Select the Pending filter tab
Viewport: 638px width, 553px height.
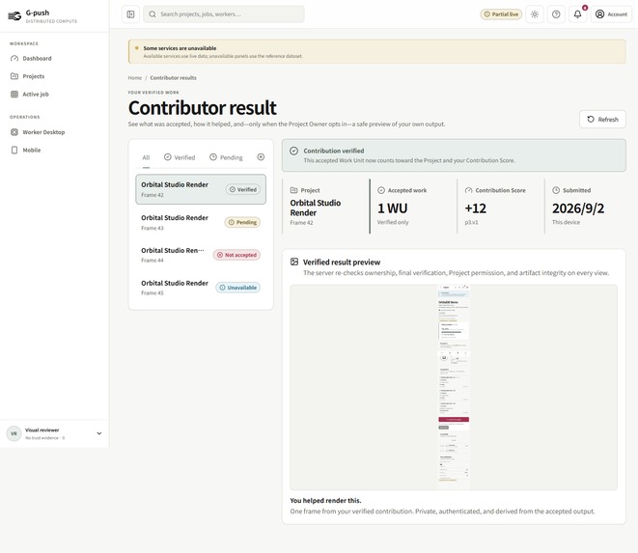(x=226, y=157)
